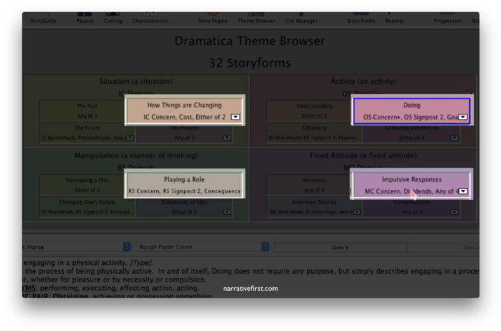The image size is (501, 331).
Task: Click the 'Dramatica Theme Browser' title
Action: (x=250, y=41)
